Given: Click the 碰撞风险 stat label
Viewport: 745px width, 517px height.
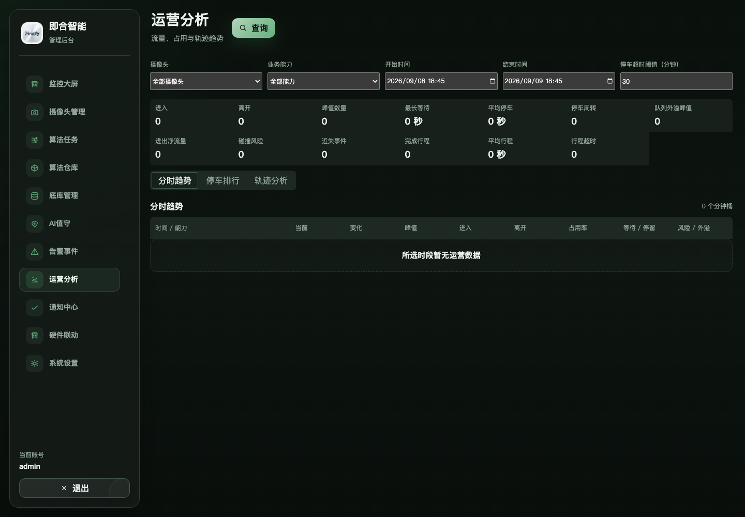Looking at the screenshot, I should click(x=251, y=141).
